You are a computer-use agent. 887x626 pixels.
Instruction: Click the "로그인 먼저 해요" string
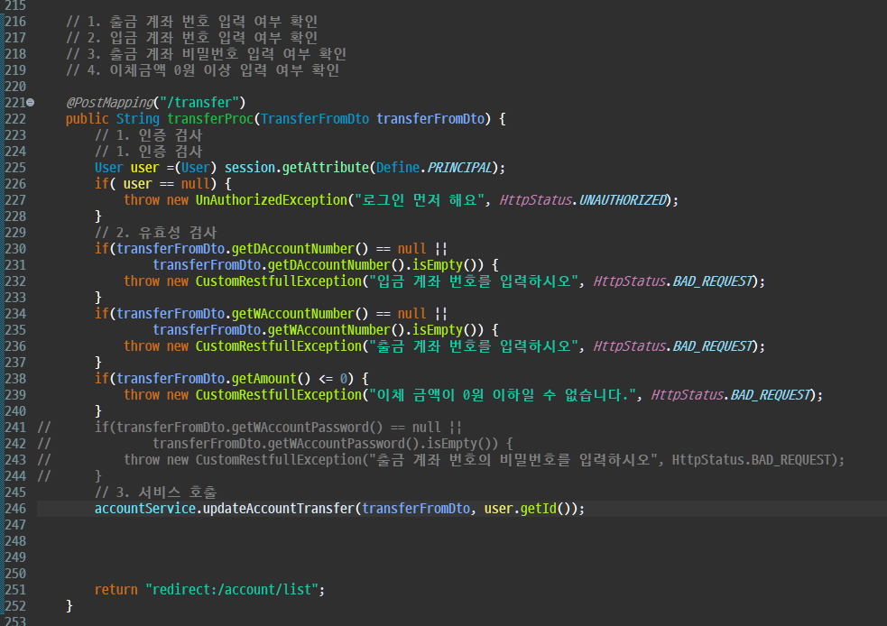coord(420,200)
